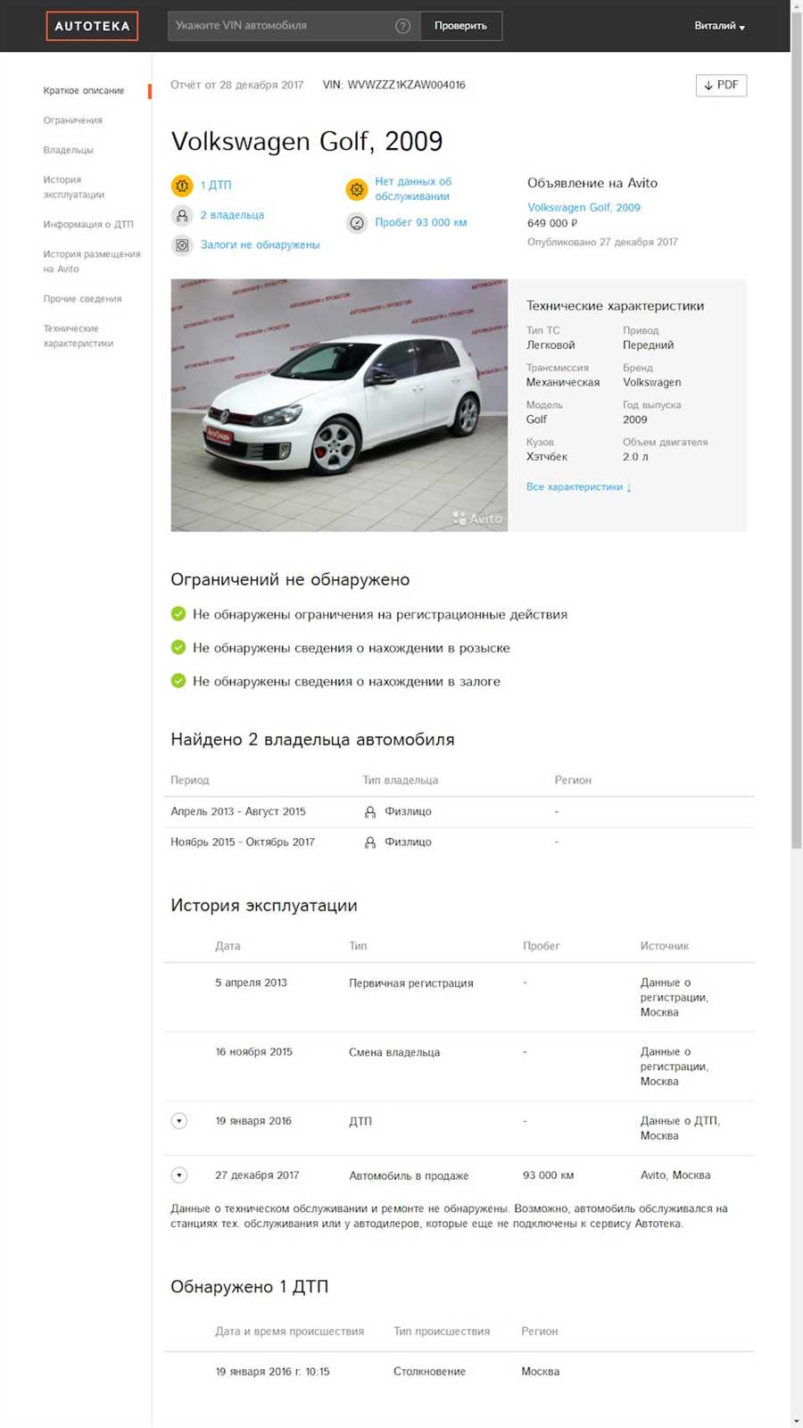
Task: Open the Виталий user dropdown
Action: (719, 26)
